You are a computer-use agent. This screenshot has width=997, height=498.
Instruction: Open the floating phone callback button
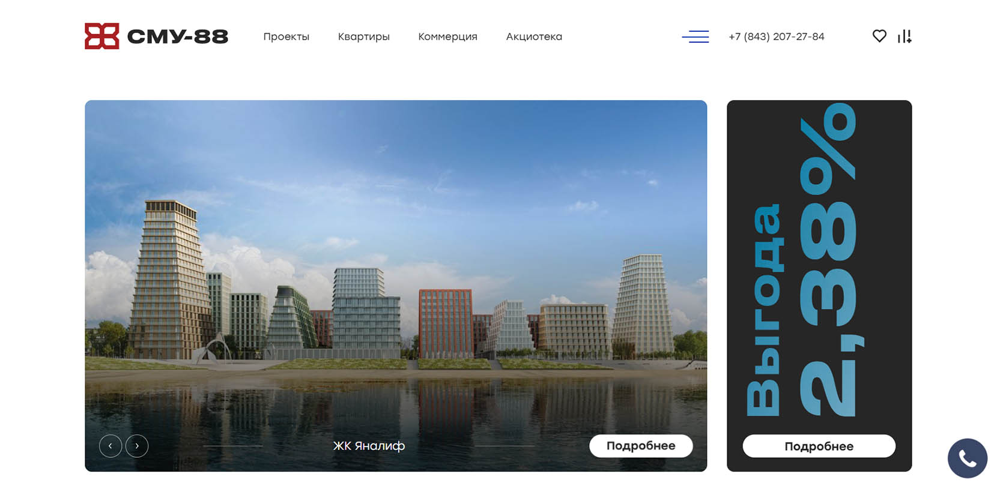(967, 458)
